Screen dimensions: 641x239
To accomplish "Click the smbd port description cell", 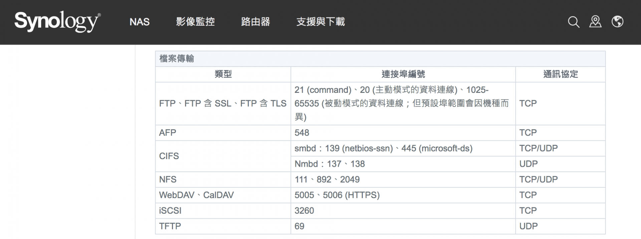I will pyautogui.click(x=383, y=148).
